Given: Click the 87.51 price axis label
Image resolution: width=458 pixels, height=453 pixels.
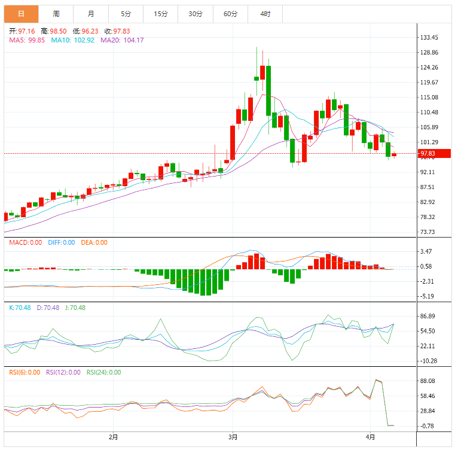Looking at the screenshot, I should tap(428, 187).
